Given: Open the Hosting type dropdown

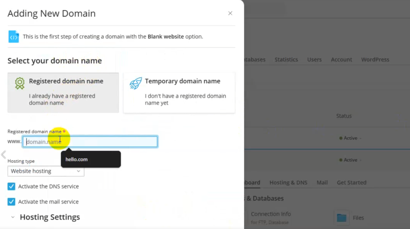Looking at the screenshot, I should tap(46, 171).
